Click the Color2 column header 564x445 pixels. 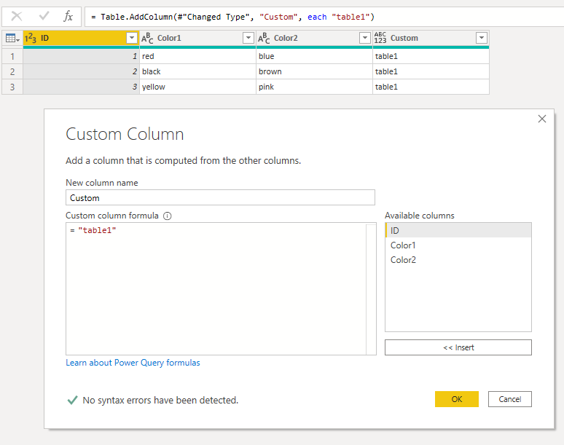coord(314,38)
